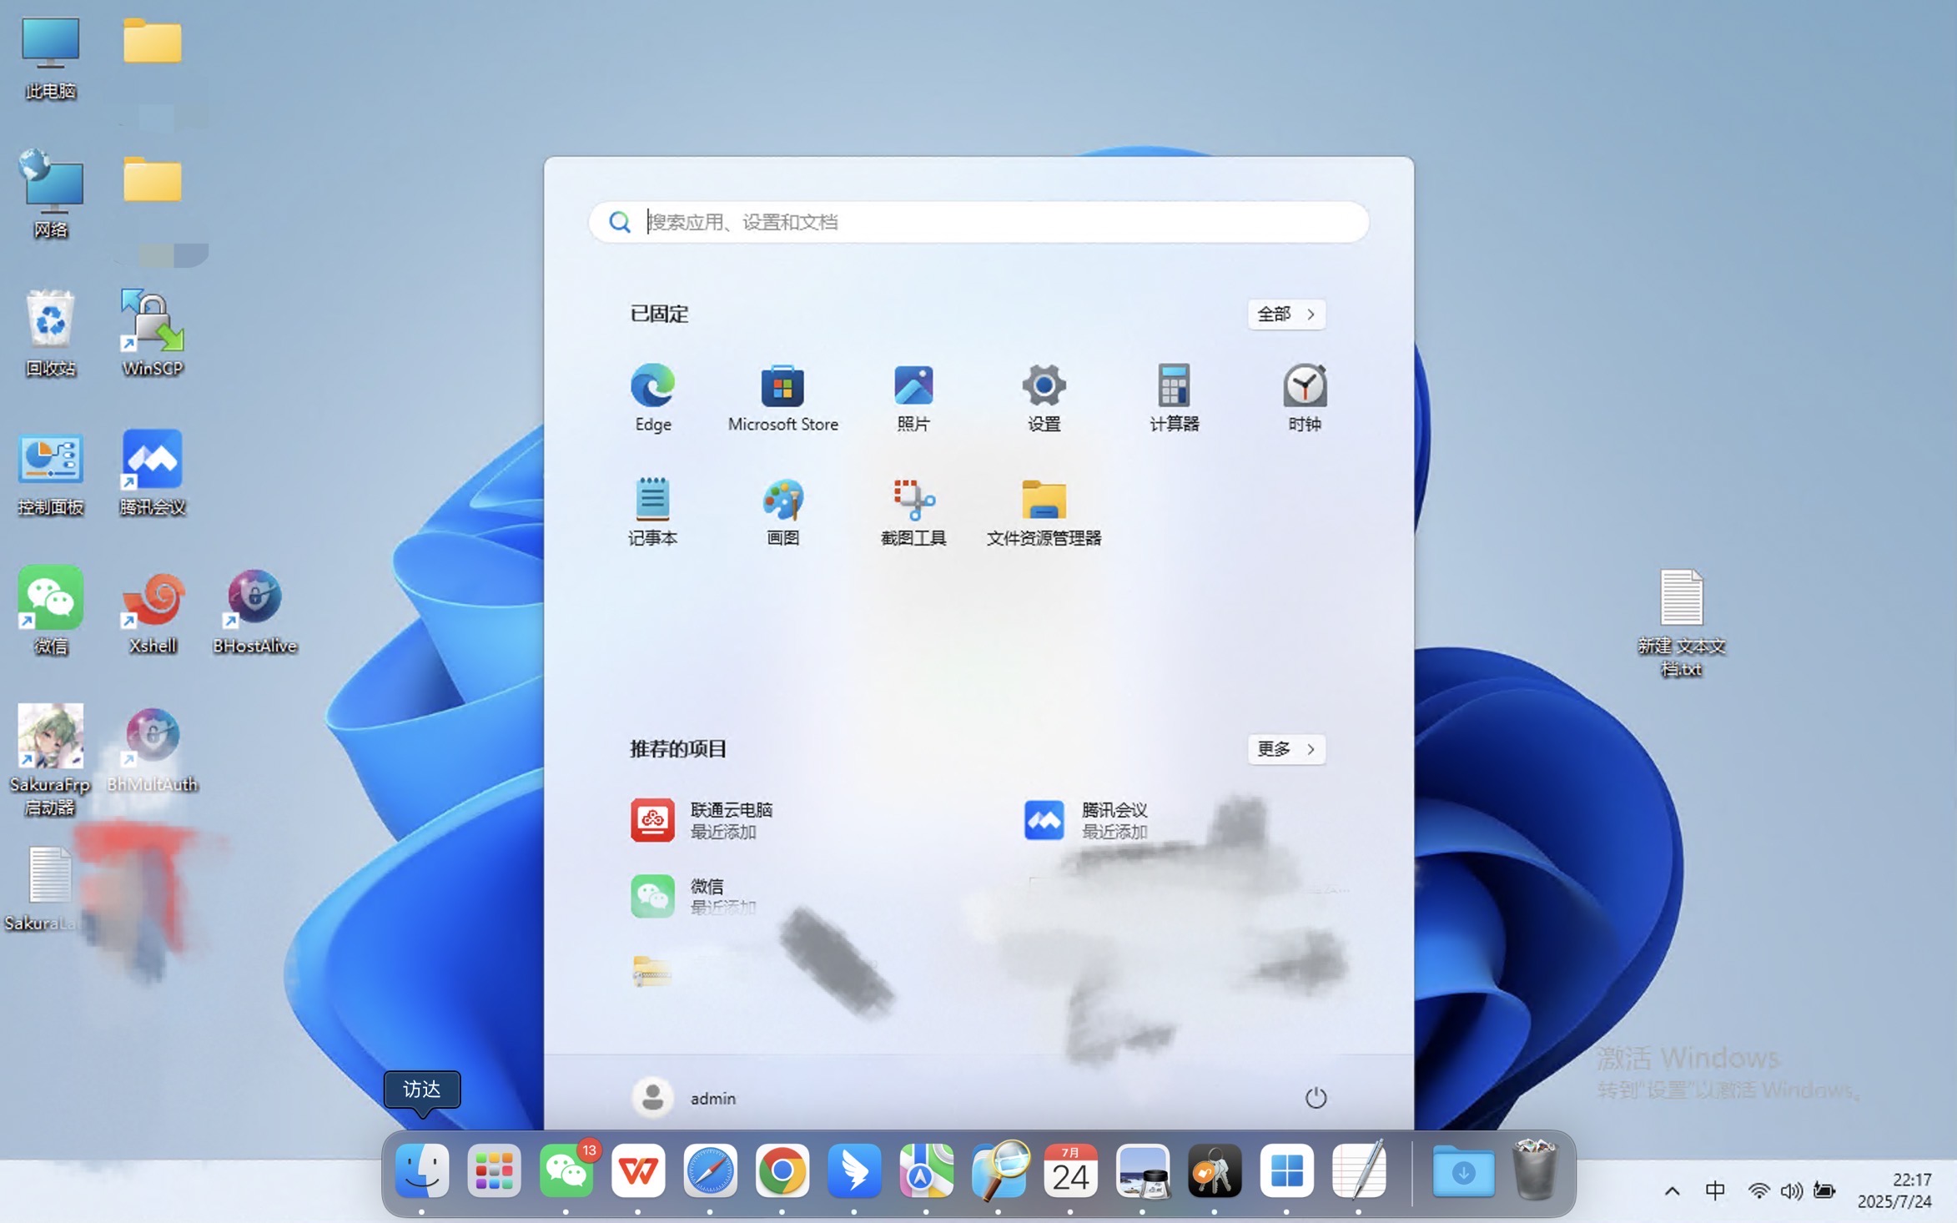
Task: Open Trash in the Dock
Action: pos(1535,1170)
